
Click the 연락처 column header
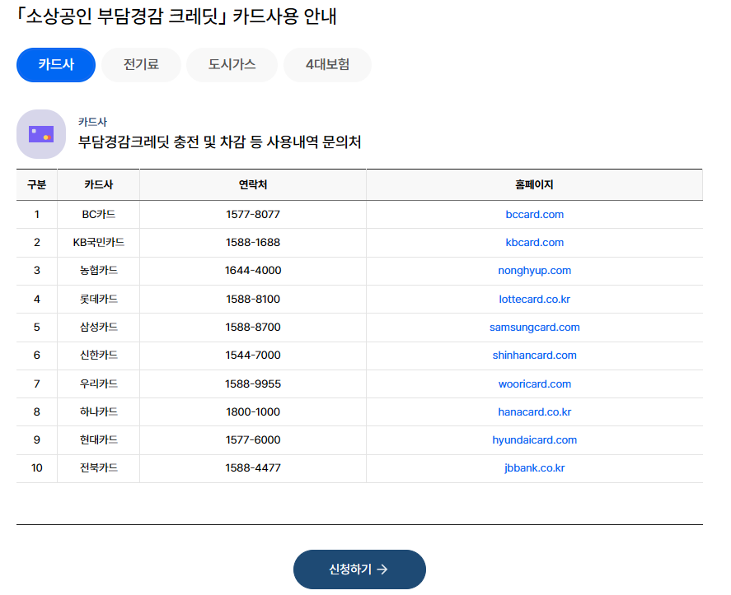coord(253,185)
